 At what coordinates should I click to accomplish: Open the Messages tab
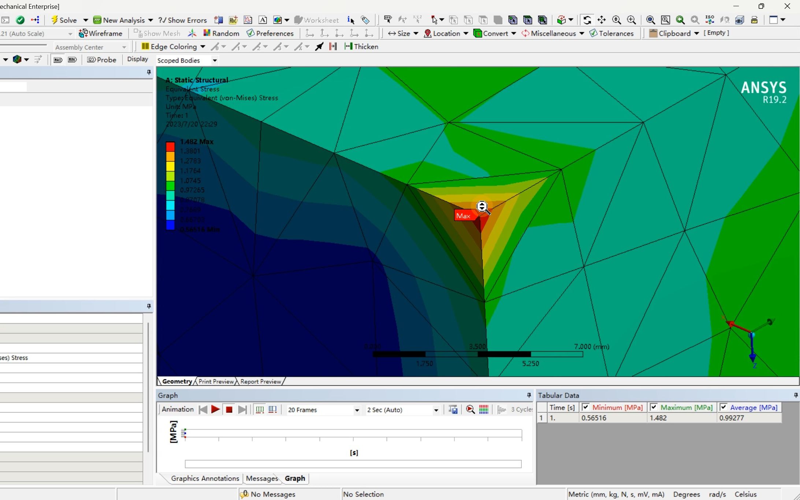pyautogui.click(x=262, y=478)
